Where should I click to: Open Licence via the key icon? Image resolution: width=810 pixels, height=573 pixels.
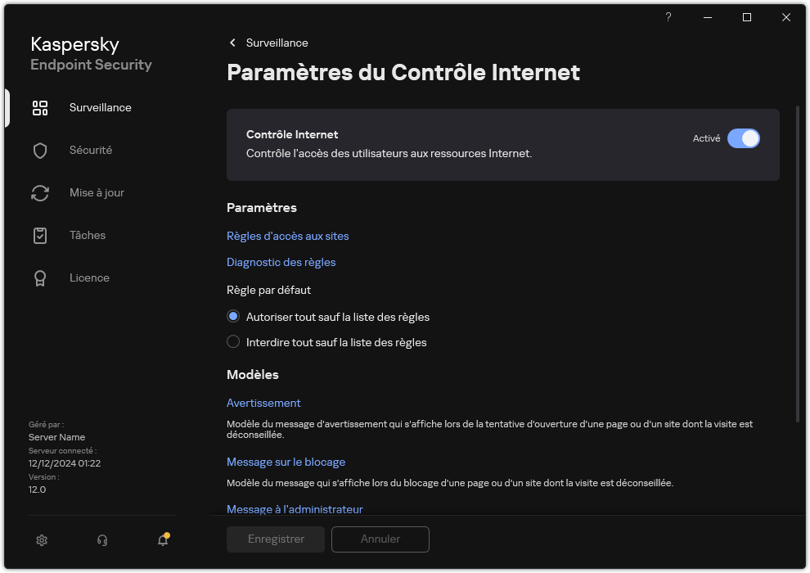[40, 277]
